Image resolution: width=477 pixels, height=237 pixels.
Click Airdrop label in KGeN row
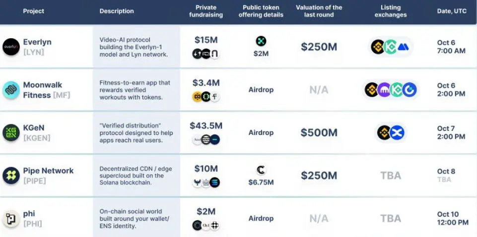tap(261, 132)
